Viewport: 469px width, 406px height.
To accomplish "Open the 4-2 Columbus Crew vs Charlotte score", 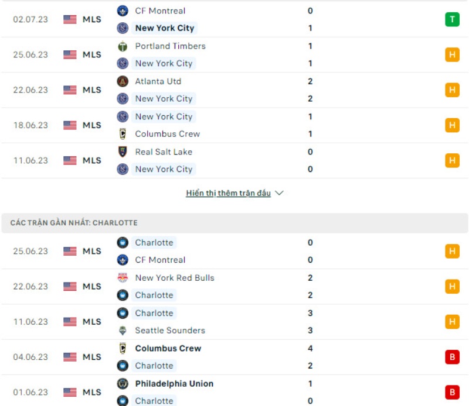I will tap(310, 357).
